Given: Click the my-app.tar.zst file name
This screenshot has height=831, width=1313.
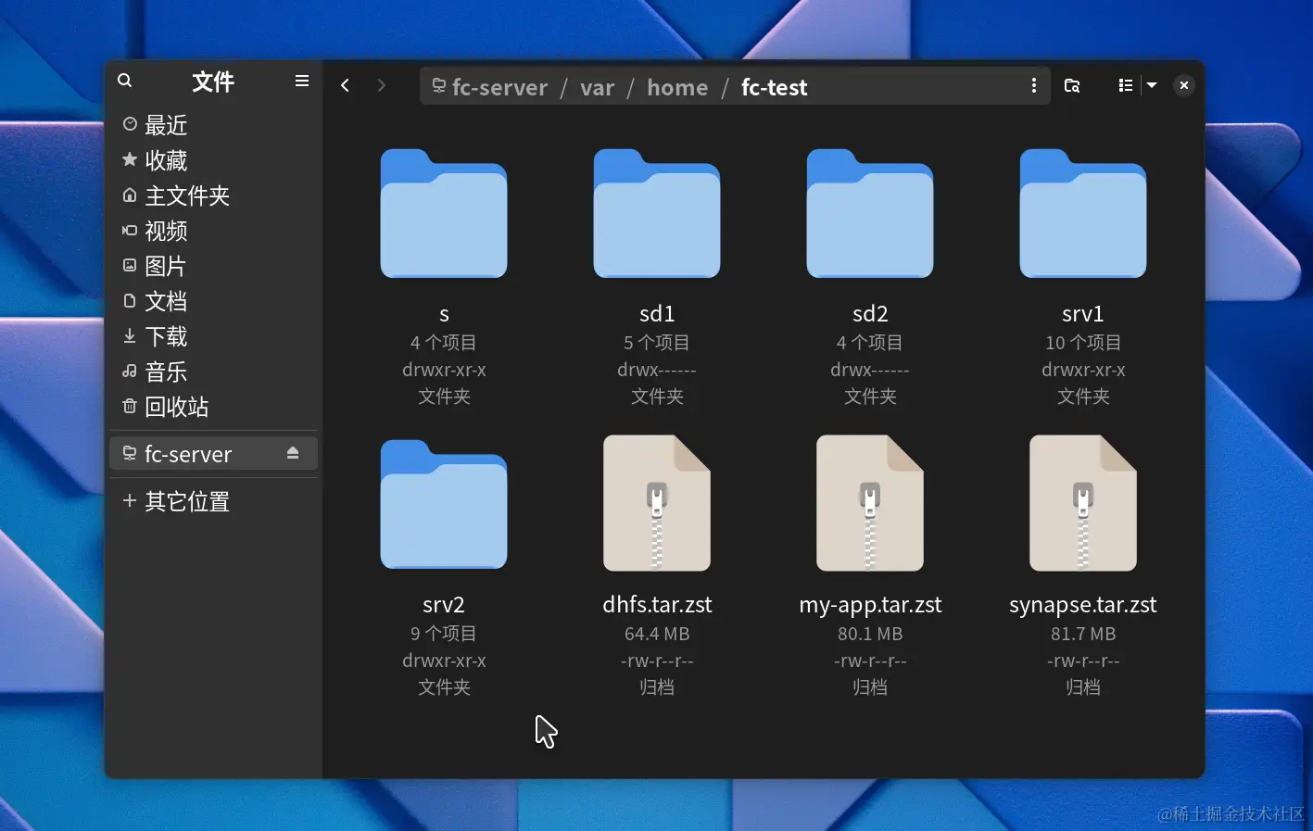Looking at the screenshot, I should point(870,605).
